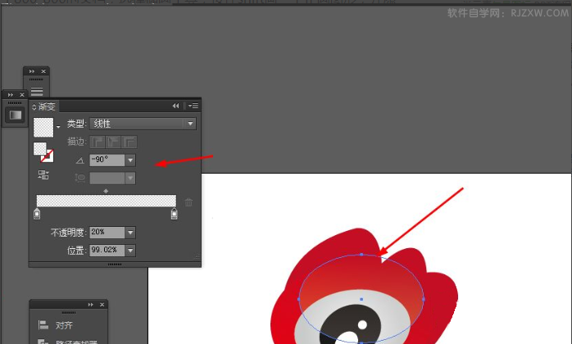
Task: Click the gradient fill preview swatch
Action: click(x=43, y=127)
